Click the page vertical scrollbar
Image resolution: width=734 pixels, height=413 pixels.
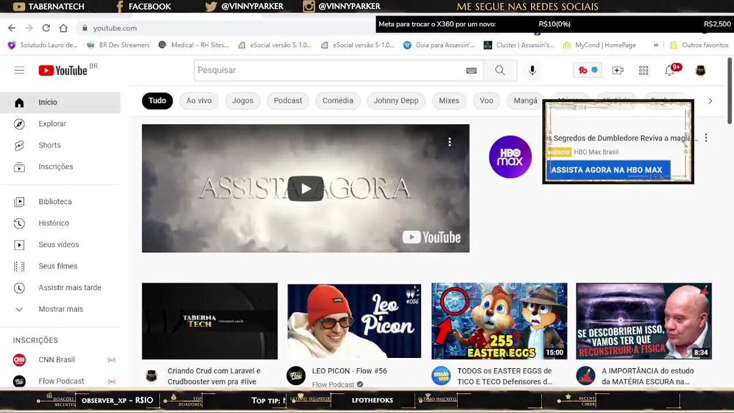pos(730,89)
